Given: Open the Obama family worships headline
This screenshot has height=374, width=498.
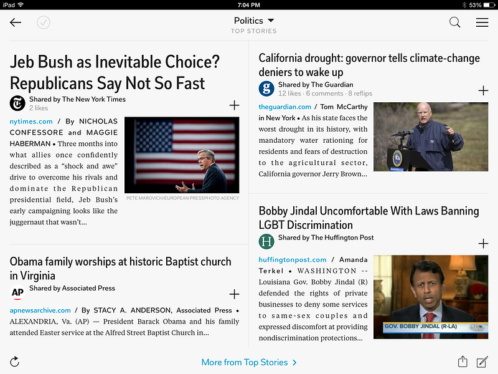Looking at the screenshot, I should 120,269.
